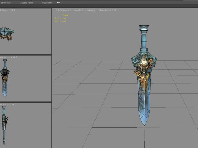The image size is (198, 148).
Task: Activate the viewport showing the sword side
Action: point(26,125)
